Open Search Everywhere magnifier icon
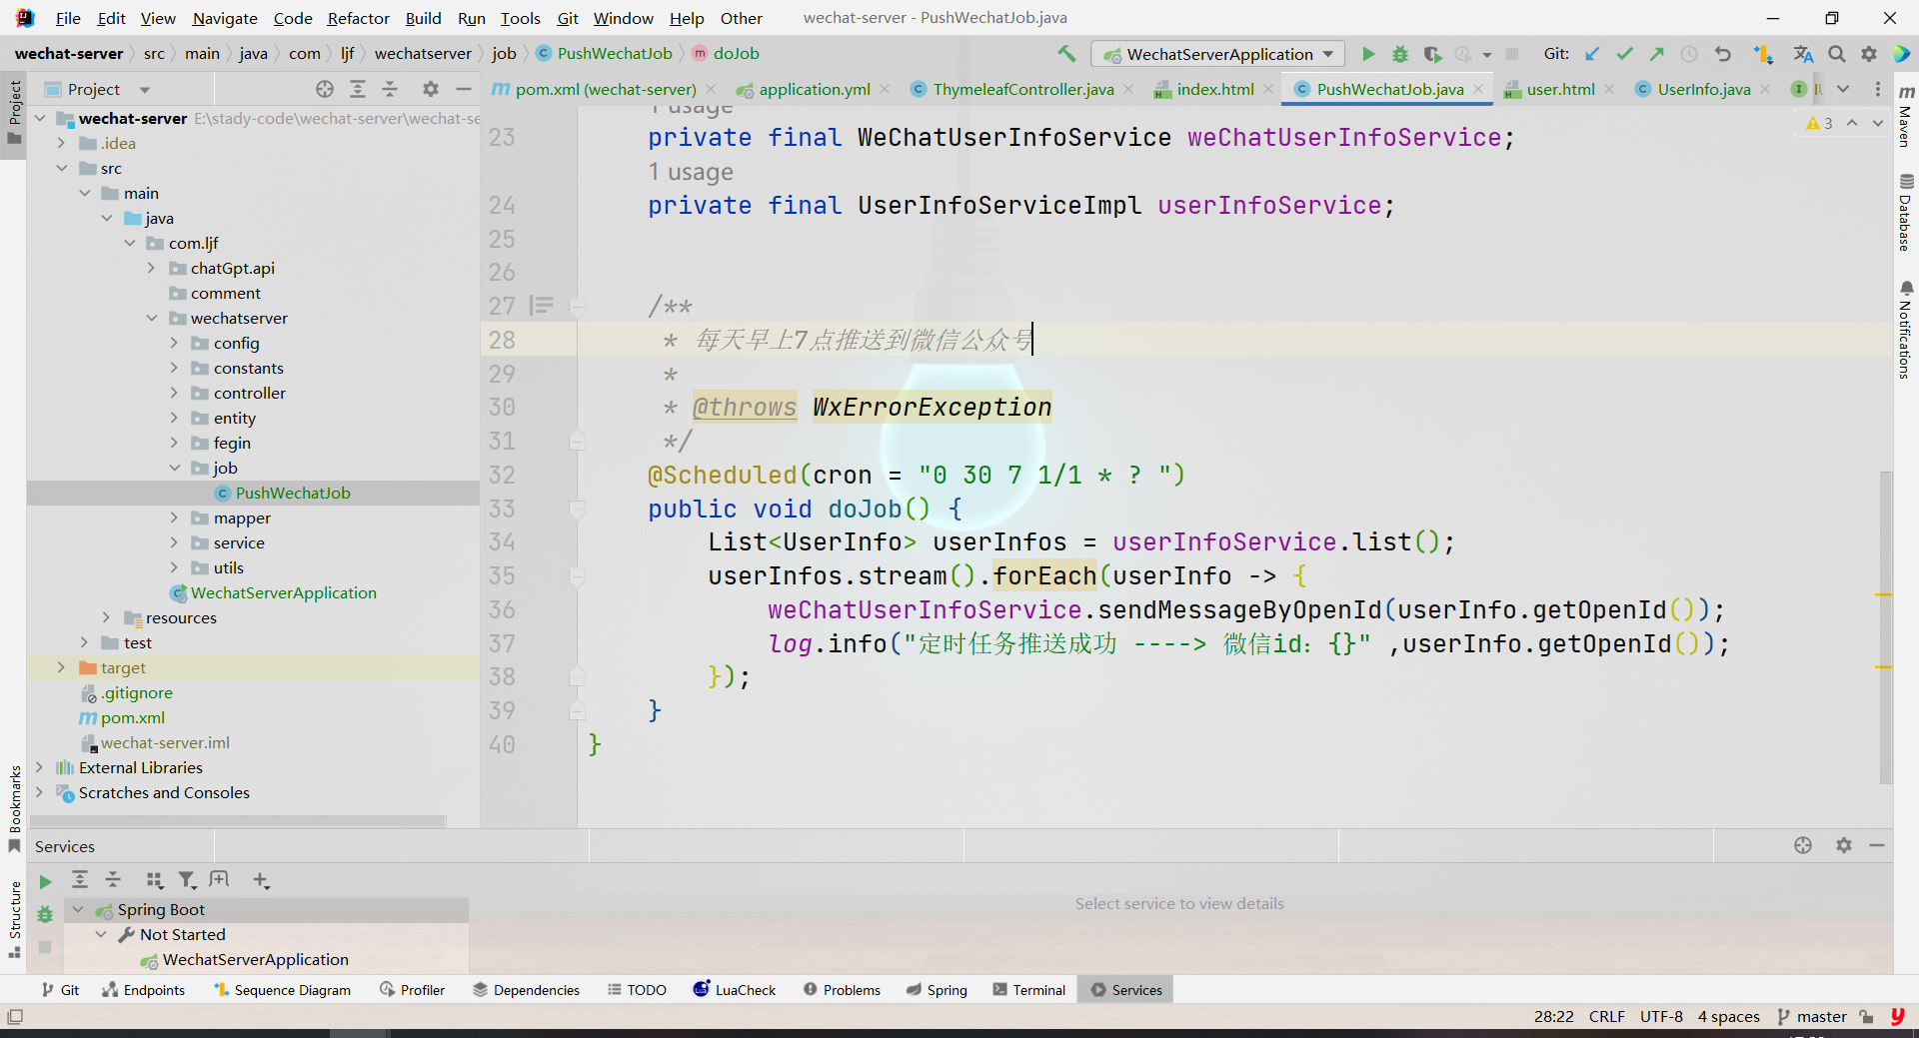 (1837, 54)
